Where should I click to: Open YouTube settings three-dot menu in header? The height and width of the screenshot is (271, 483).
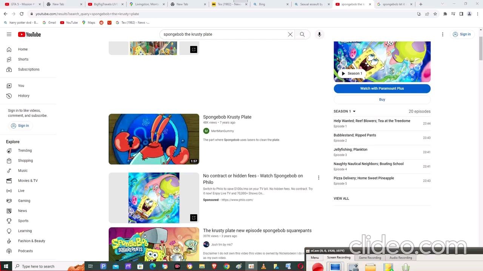pyautogui.click(x=443, y=34)
